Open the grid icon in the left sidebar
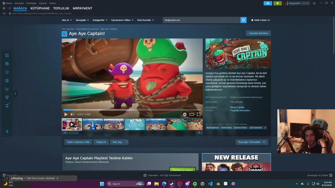335x188 pixels. 7,56
